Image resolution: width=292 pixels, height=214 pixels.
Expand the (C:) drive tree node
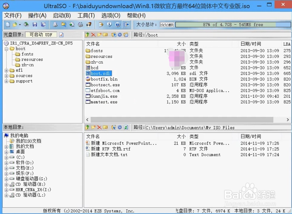coord(6,157)
